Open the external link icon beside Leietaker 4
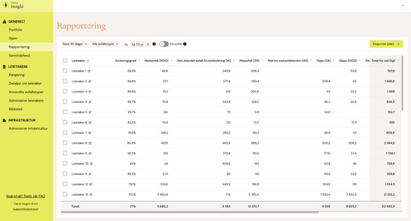 point(90,102)
